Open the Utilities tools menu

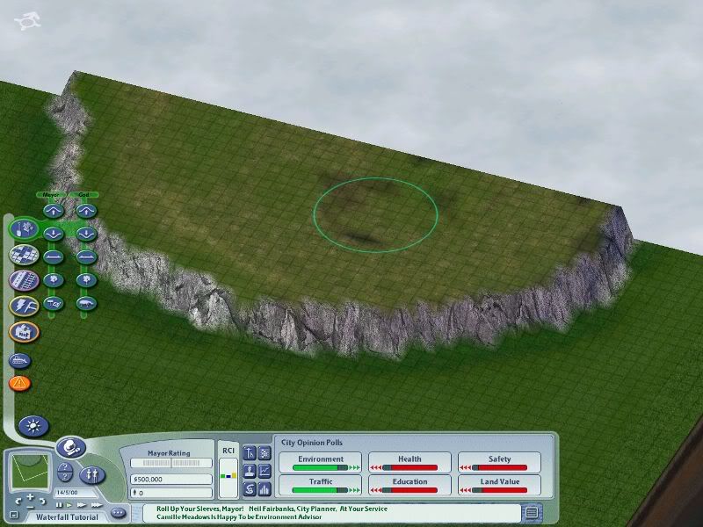tap(25, 306)
